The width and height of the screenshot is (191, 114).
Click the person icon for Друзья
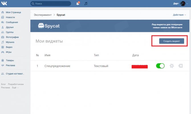pos(3,27)
